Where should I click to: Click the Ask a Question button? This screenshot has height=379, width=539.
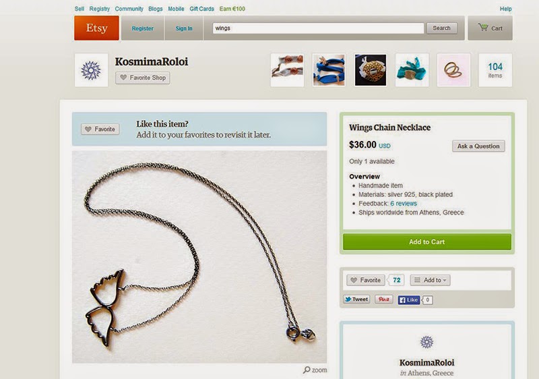(478, 146)
